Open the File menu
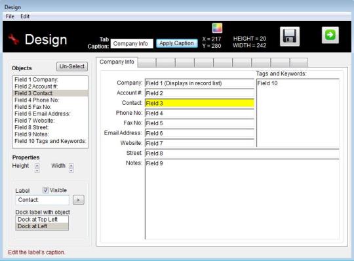The image size is (354, 261). coord(10,16)
